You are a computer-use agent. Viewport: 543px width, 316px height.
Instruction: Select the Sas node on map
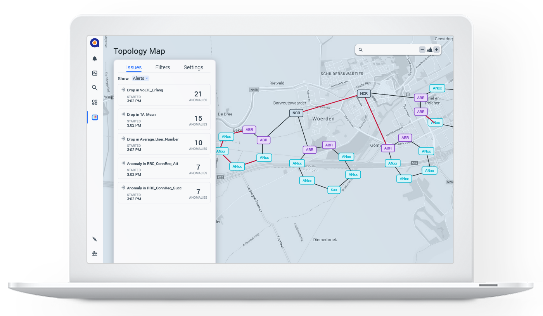(334, 190)
